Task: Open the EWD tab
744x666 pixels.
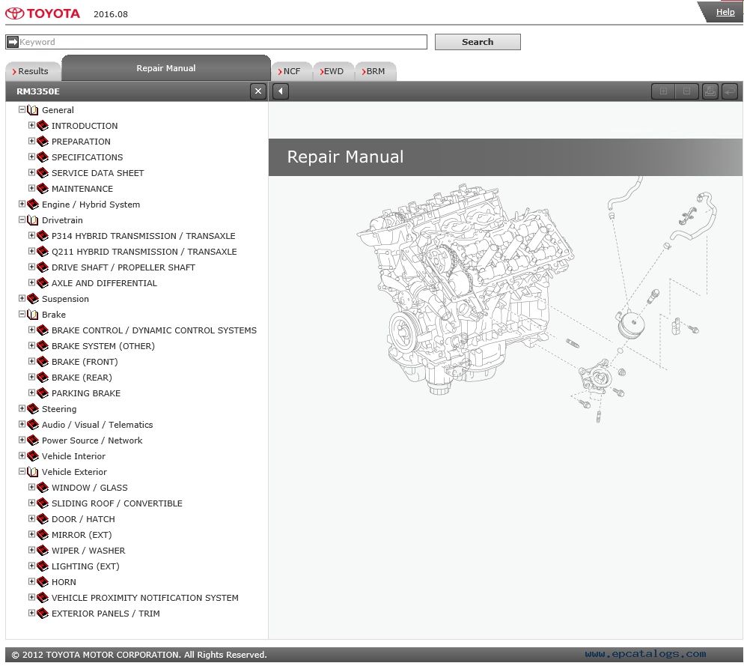Action: click(x=333, y=71)
